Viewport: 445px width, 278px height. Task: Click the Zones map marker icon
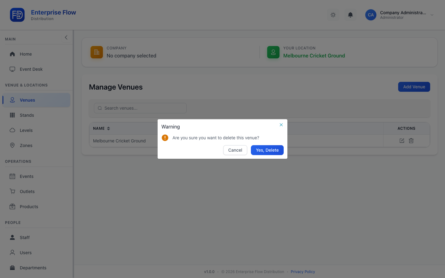point(12,145)
